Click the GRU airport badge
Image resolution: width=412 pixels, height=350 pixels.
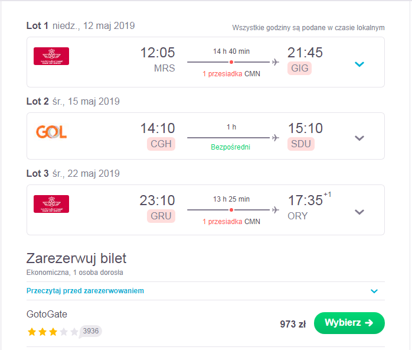point(161,216)
